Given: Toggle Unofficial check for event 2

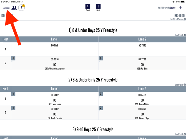Looking at the screenshot, I should coord(185,85).
